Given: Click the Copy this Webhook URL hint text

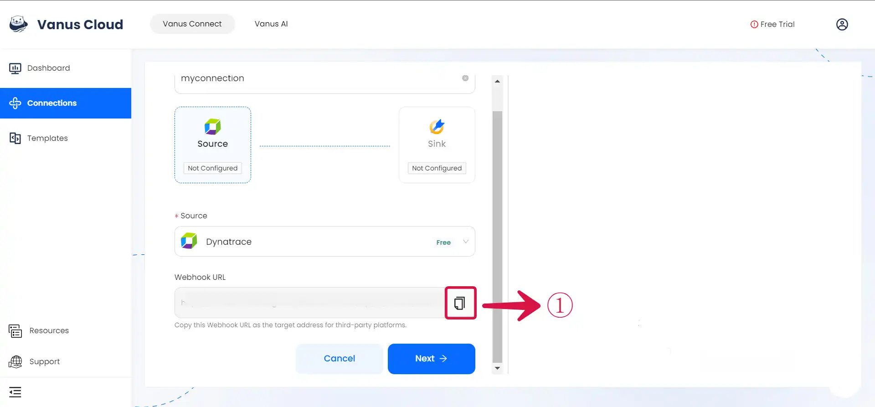Looking at the screenshot, I should coord(290,325).
